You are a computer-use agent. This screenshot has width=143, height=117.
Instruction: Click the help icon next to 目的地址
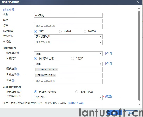point(18,75)
